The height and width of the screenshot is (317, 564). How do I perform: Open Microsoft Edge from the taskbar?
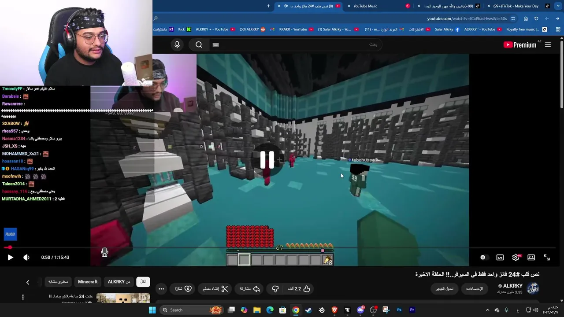(270, 310)
